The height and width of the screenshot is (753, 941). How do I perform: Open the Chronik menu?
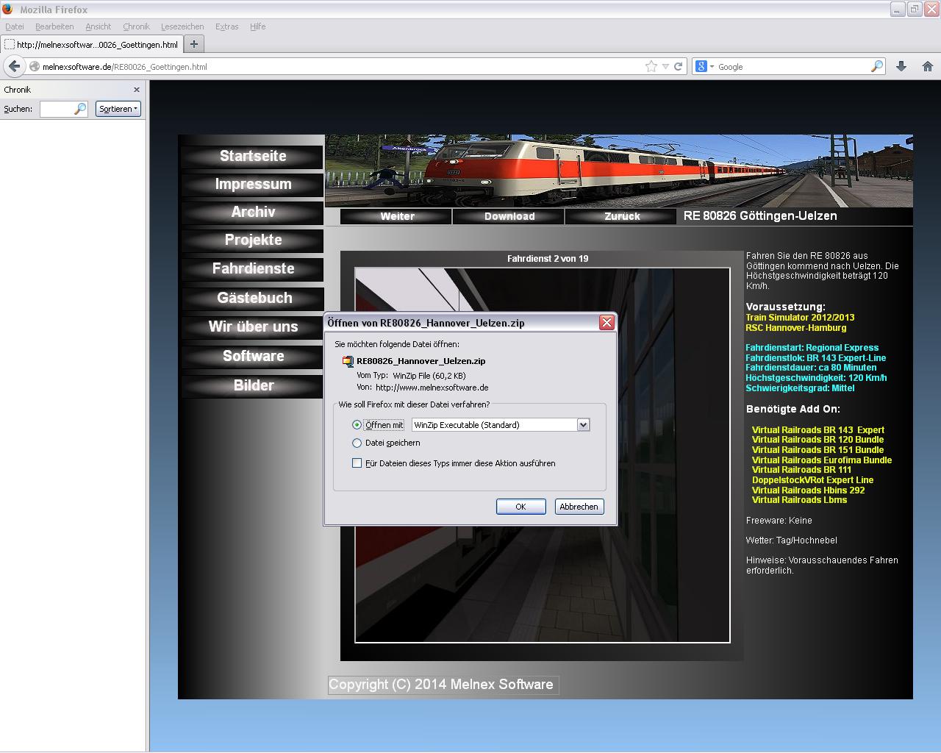(136, 26)
